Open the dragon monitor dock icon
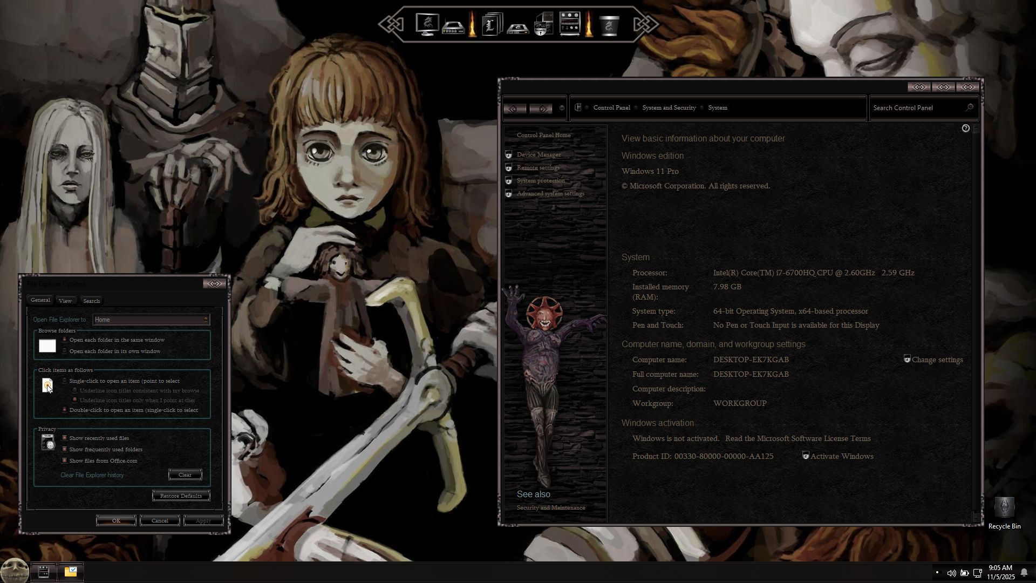1036x583 pixels. (426, 25)
